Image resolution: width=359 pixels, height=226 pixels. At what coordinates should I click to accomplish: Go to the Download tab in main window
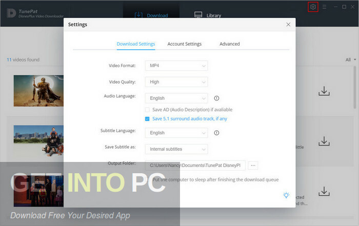151,15
